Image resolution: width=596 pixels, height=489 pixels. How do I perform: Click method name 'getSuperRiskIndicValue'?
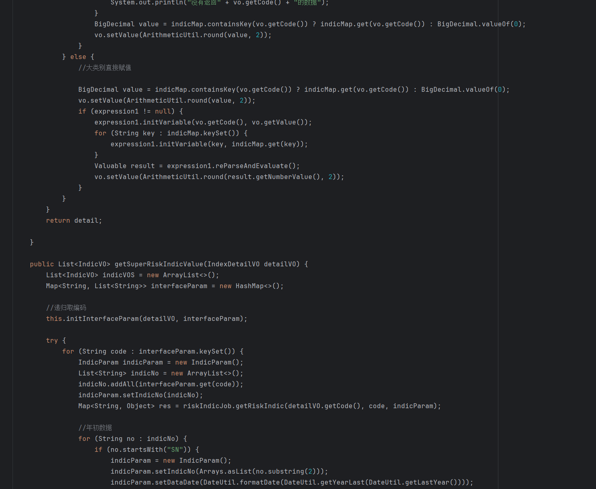(x=159, y=264)
